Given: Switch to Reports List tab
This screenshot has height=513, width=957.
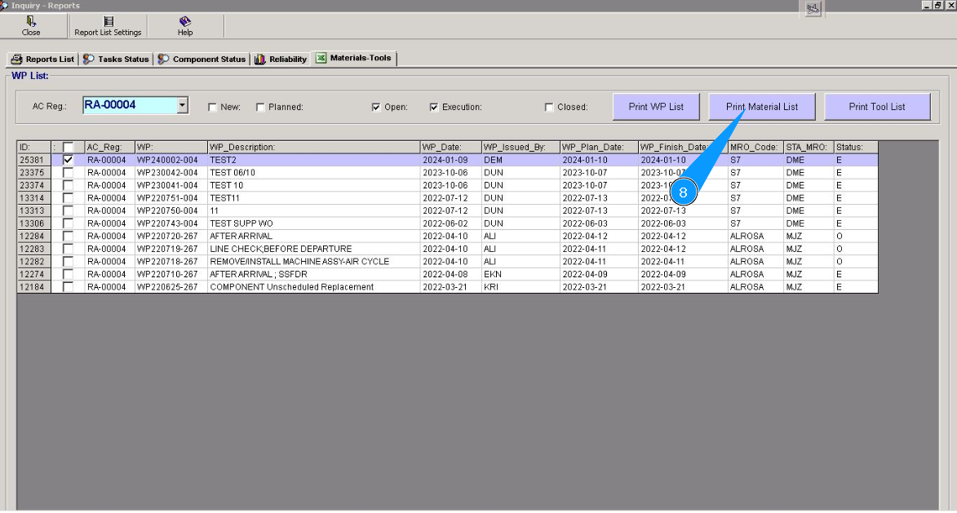Looking at the screenshot, I should (x=42, y=60).
